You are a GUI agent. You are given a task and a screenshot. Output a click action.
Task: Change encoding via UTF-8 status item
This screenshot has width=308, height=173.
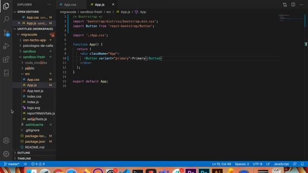click(257, 164)
